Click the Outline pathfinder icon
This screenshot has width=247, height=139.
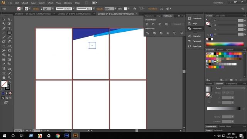175,33
